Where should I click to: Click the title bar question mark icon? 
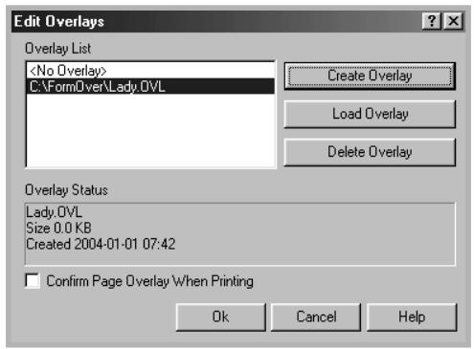432,21
